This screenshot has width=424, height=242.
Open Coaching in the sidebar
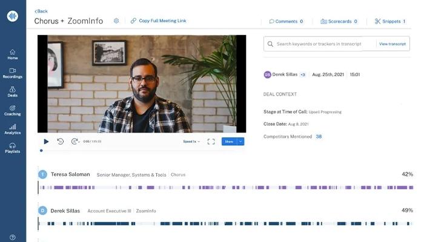coord(13,111)
